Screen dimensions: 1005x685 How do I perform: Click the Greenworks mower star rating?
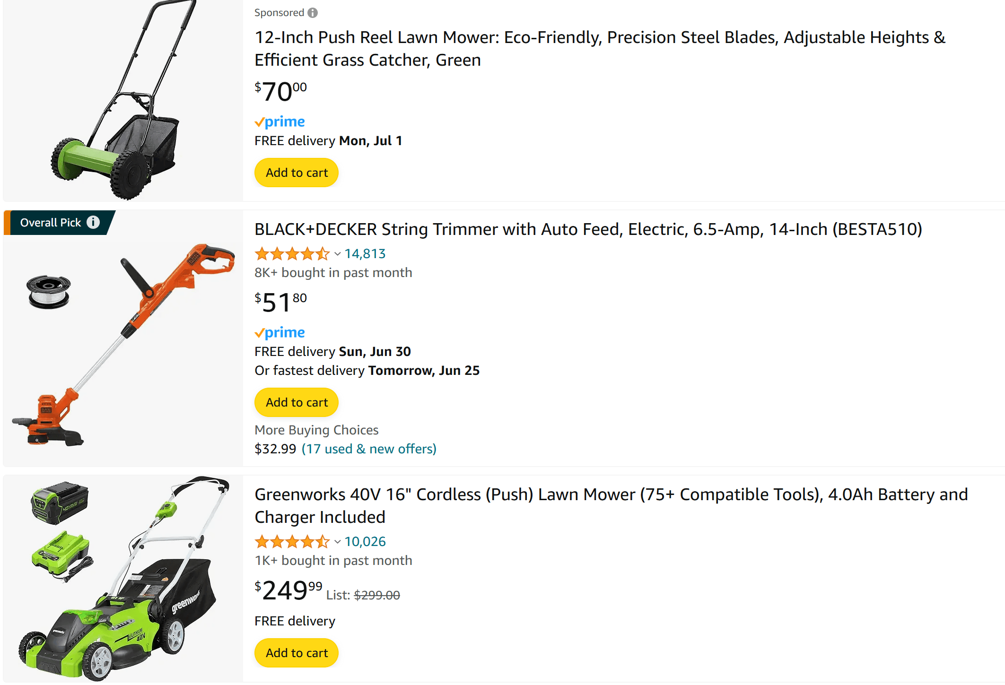[x=291, y=541]
